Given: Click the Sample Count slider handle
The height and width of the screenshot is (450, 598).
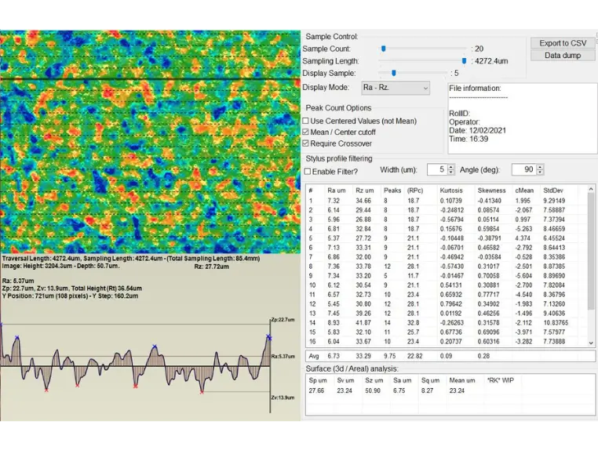Looking at the screenshot, I should click(x=383, y=49).
